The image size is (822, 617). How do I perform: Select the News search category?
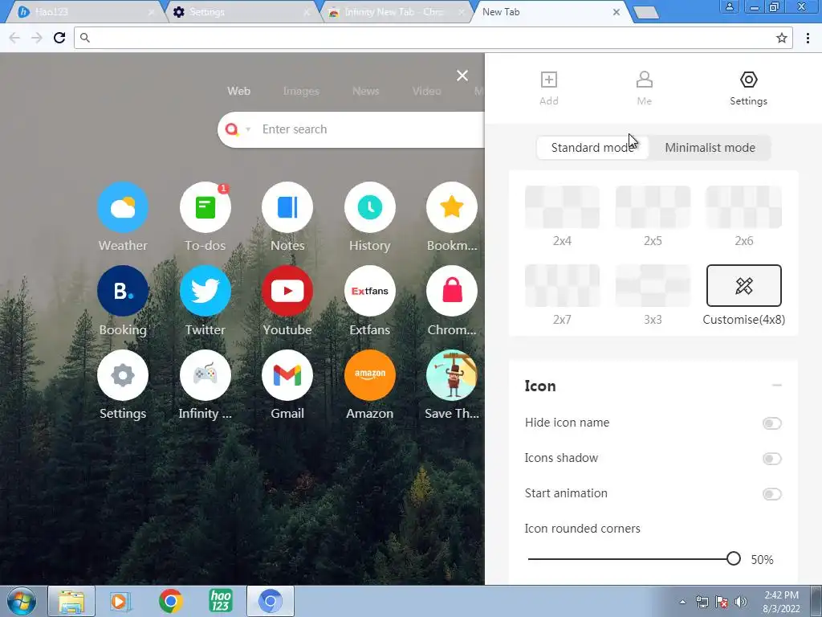coord(365,91)
